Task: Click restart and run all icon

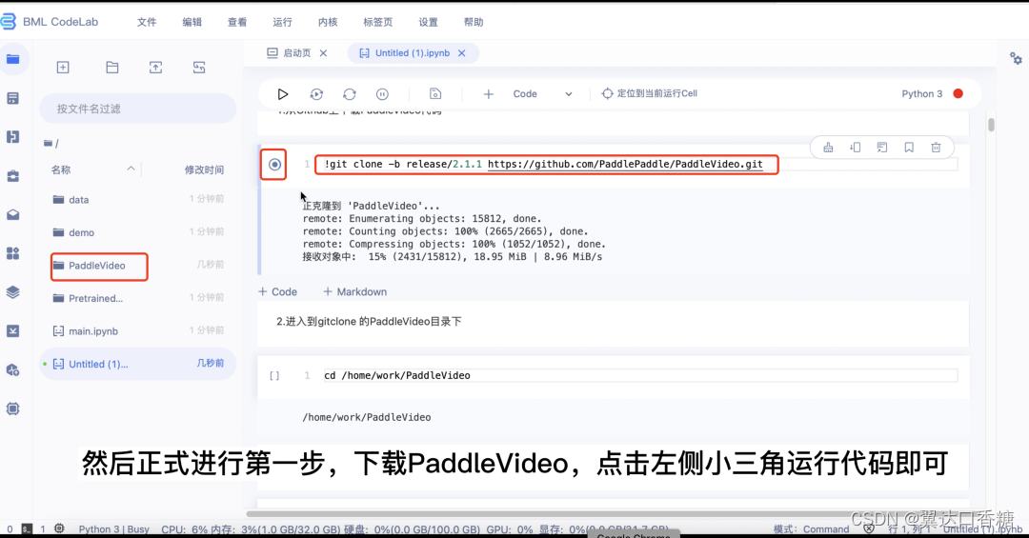Action: (x=316, y=94)
